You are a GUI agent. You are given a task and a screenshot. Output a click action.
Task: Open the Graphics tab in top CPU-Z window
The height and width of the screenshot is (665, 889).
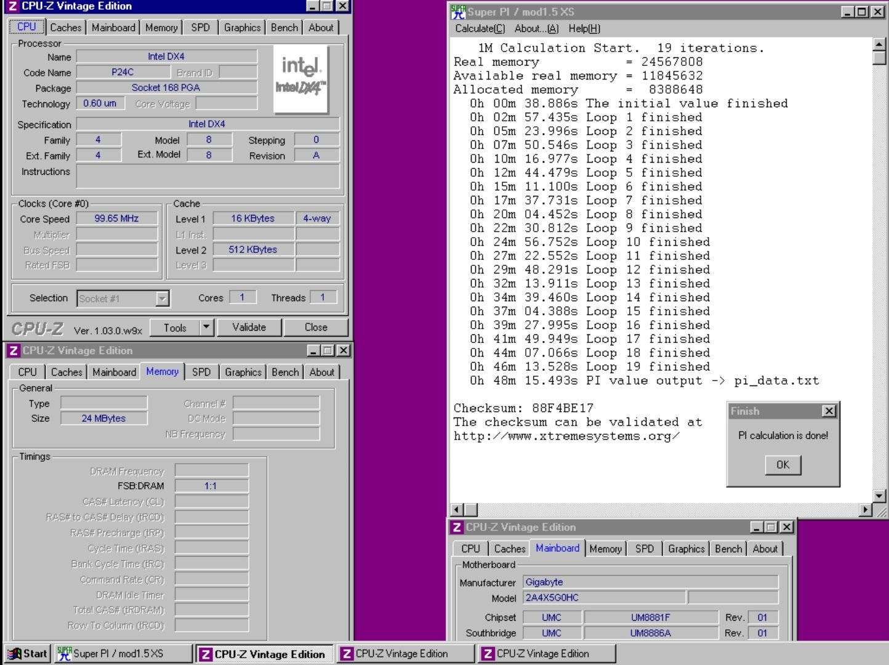[242, 28]
